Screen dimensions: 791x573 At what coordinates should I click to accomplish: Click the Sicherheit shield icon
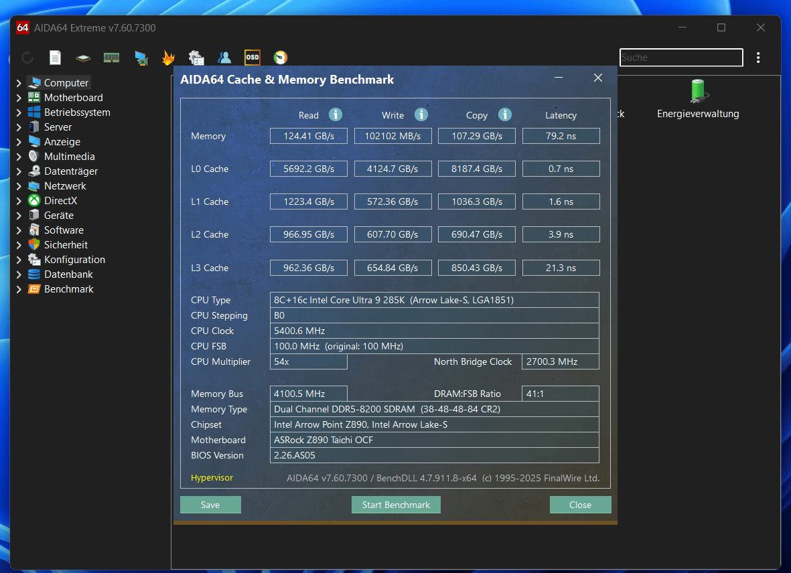pos(33,244)
